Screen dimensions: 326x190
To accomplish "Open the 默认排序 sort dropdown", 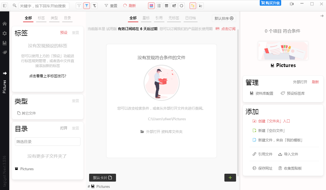I will point(224,18).
